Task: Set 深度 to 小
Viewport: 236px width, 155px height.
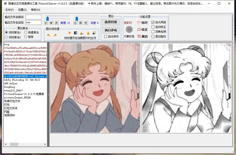Action: click(x=75, y=23)
